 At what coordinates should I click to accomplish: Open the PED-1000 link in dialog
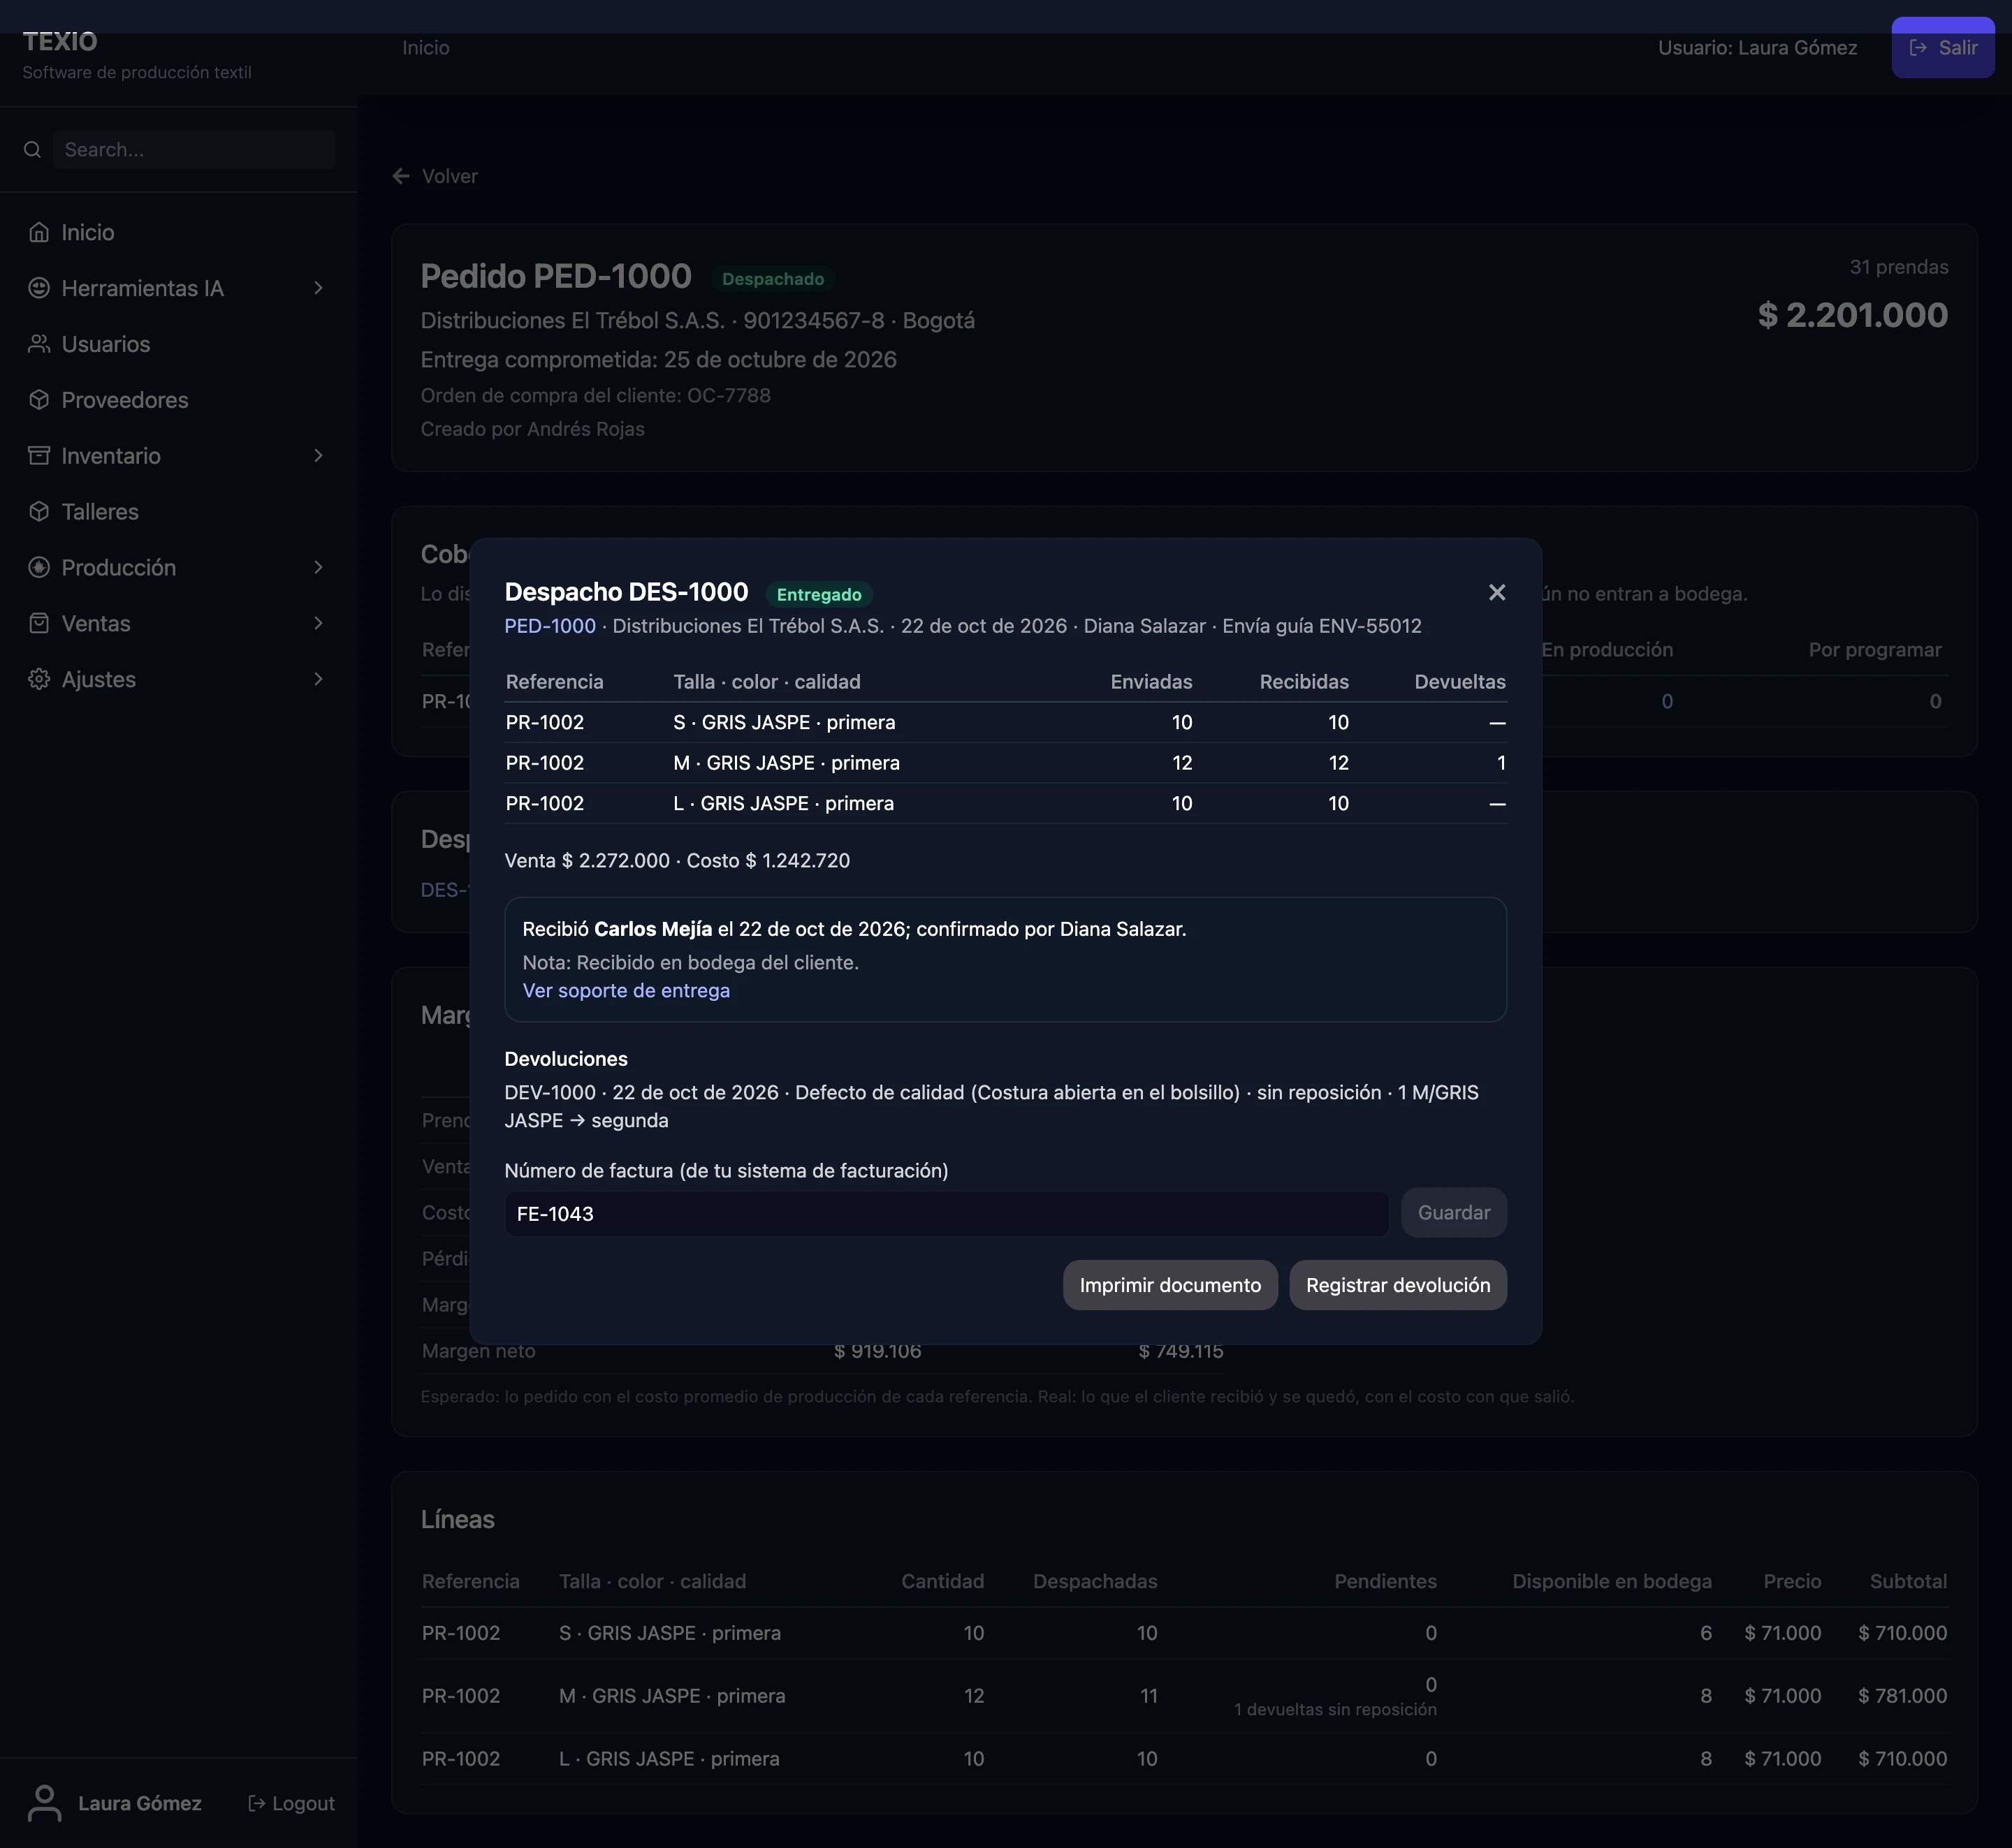[x=549, y=626]
